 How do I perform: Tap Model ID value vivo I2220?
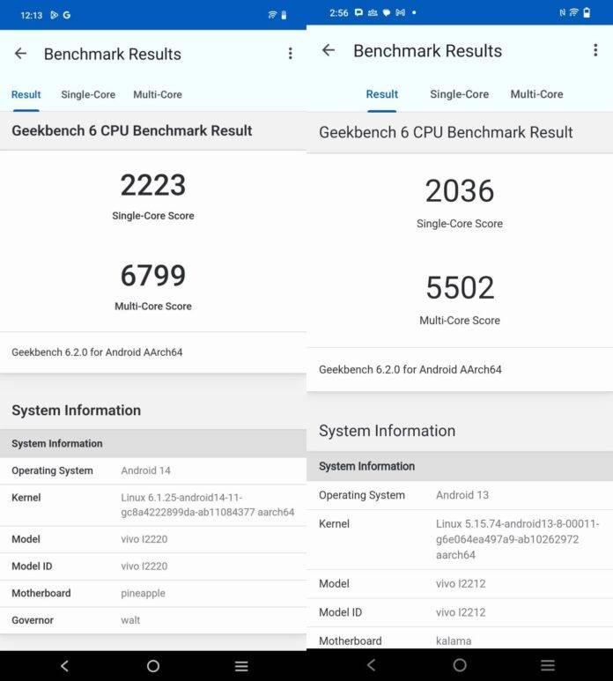[144, 566]
